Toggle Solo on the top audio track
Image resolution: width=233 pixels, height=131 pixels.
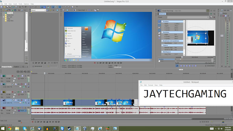(x=25, y=76)
